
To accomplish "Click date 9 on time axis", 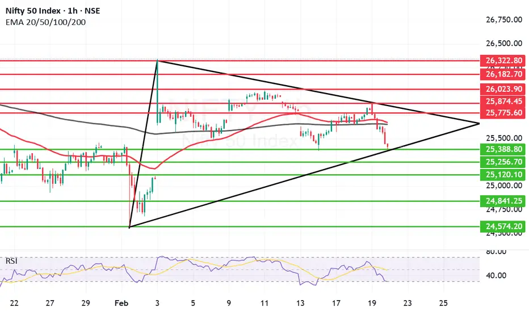I will pos(229,303).
